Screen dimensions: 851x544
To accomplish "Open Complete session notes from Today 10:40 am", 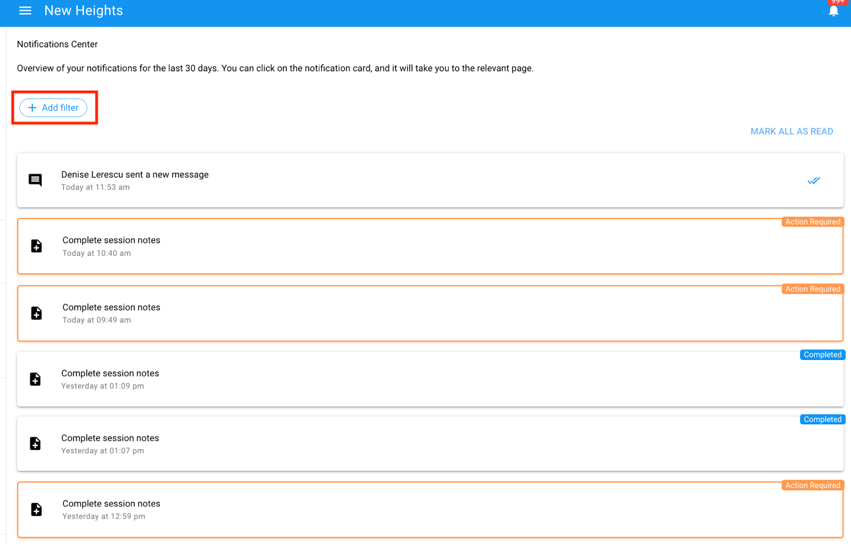I will (x=111, y=240).
